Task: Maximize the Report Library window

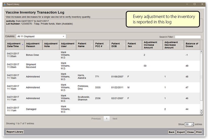Action: 195,4
